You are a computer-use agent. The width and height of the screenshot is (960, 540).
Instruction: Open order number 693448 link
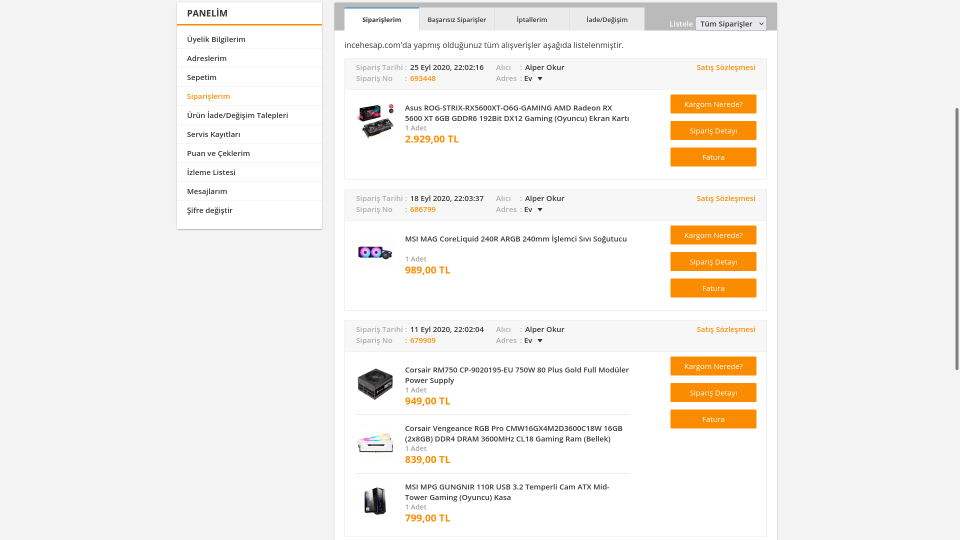coord(422,78)
